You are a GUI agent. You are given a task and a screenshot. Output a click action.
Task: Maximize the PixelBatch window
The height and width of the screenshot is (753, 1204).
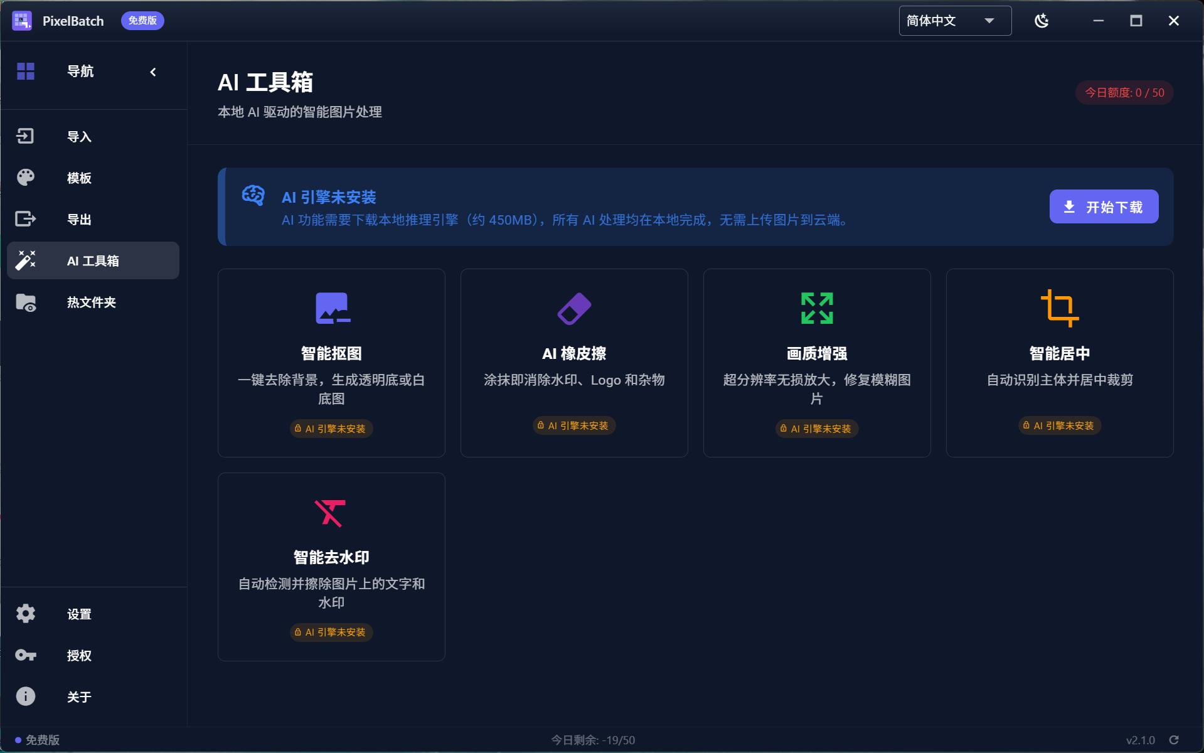pyautogui.click(x=1136, y=21)
